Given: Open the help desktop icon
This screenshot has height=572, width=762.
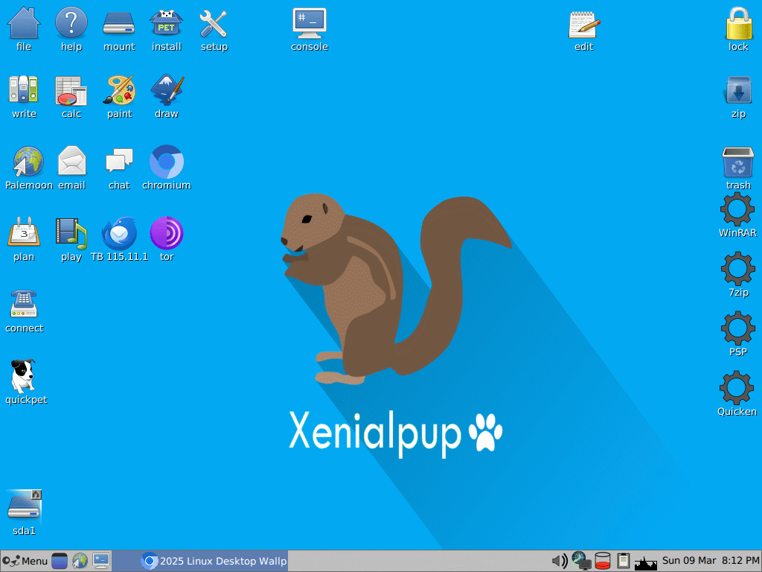Looking at the screenshot, I should 71,23.
